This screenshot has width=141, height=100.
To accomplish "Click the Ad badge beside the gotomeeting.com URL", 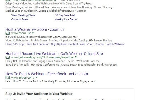I will point(8,57).
